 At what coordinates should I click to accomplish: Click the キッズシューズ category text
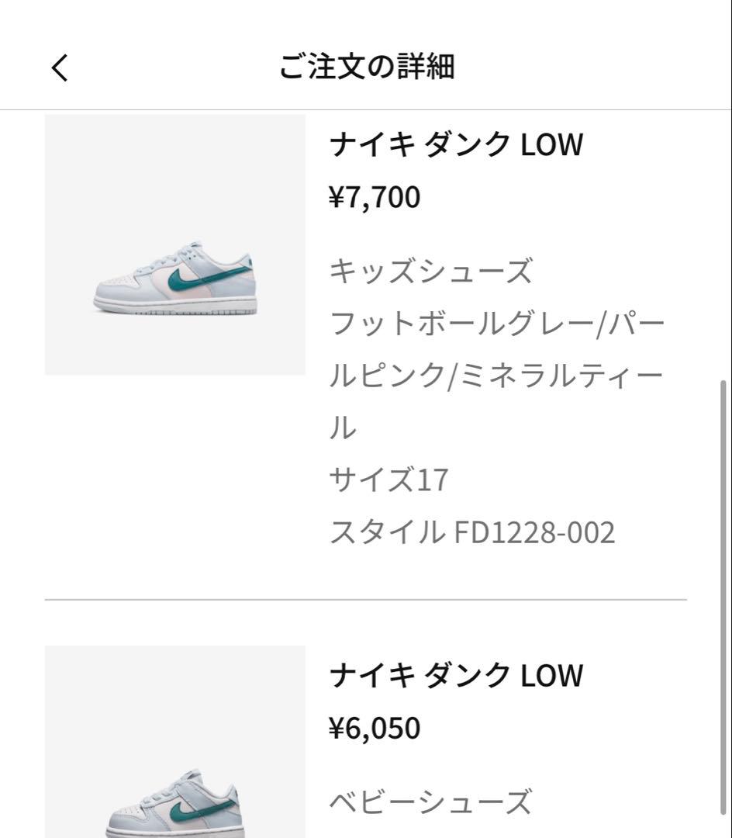pos(431,272)
